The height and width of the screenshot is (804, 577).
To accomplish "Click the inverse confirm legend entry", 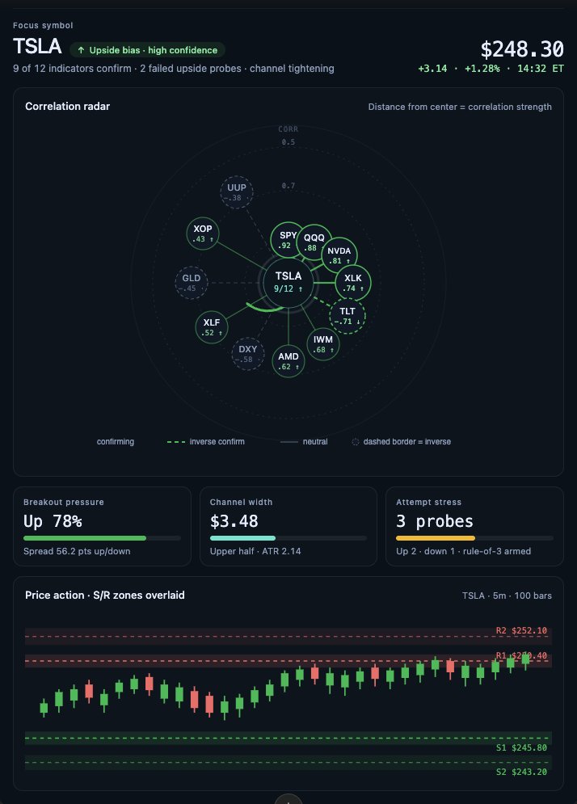I will [x=206, y=441].
